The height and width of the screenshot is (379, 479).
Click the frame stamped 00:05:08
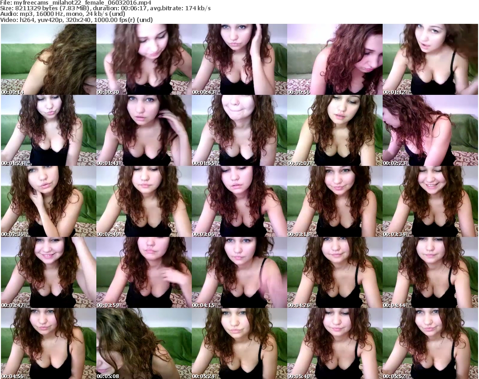point(144,343)
